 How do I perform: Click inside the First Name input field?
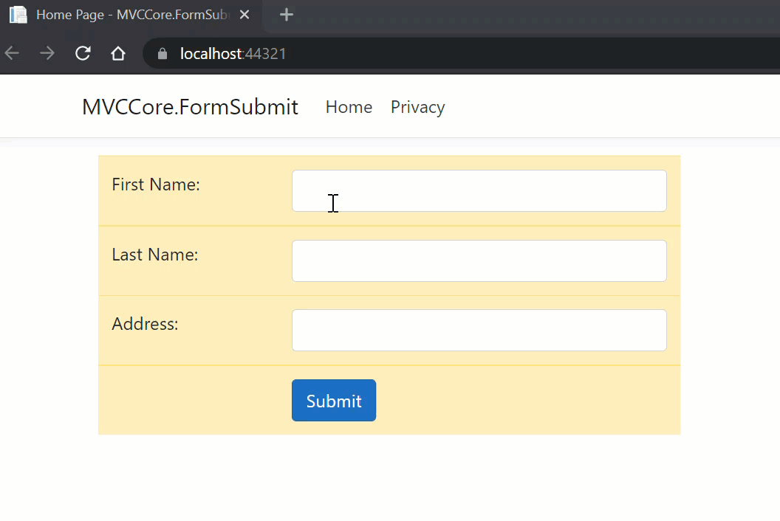479,190
